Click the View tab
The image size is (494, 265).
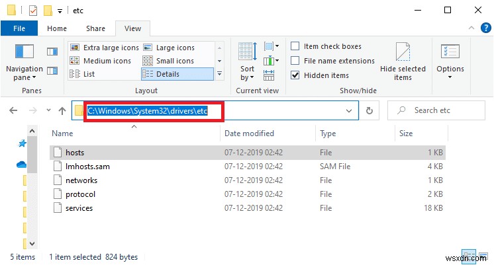click(132, 28)
